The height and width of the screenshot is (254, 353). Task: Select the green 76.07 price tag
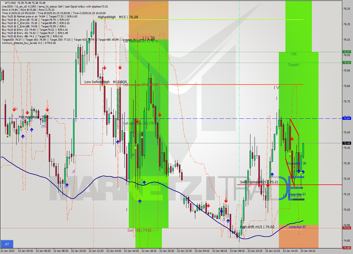pos(346,52)
